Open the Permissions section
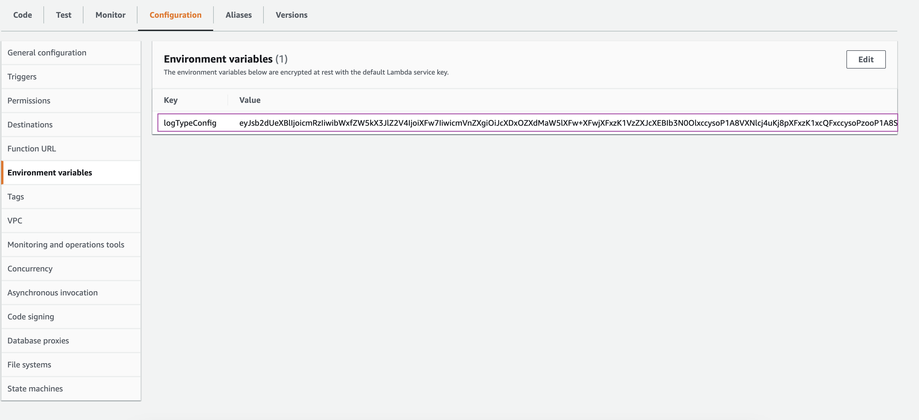The height and width of the screenshot is (420, 919). [x=29, y=100]
